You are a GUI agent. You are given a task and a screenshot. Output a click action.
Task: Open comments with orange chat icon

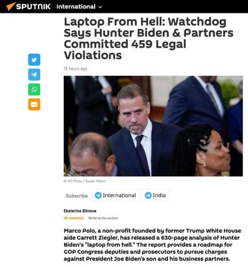point(34,105)
